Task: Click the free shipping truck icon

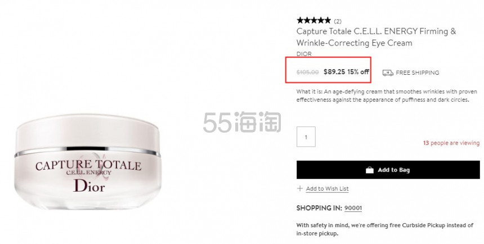Action: (x=388, y=73)
